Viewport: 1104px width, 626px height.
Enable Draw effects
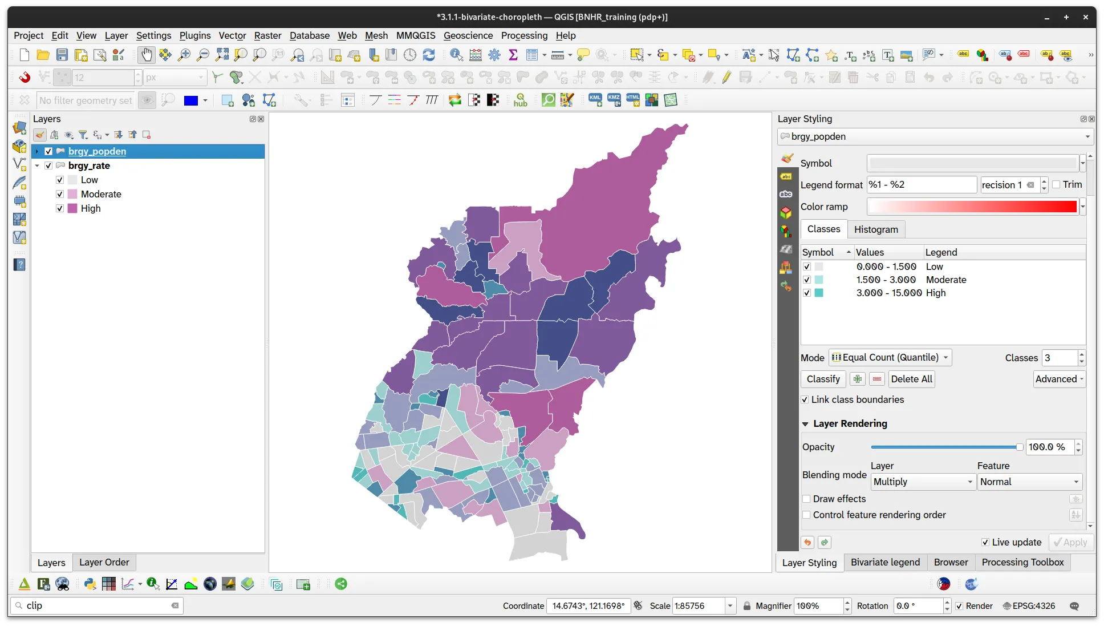point(806,499)
